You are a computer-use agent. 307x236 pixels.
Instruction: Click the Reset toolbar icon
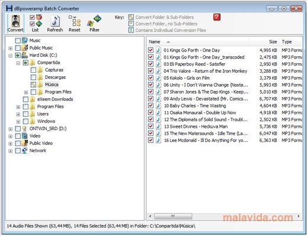point(75,21)
